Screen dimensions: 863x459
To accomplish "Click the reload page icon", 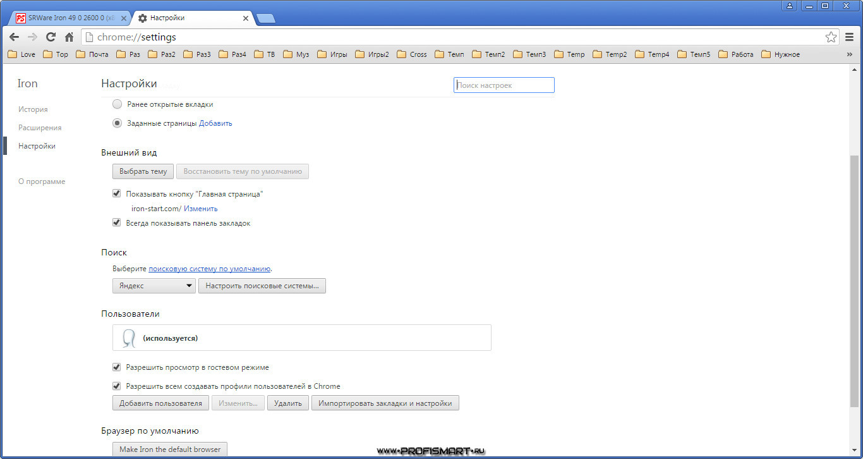I will click(51, 37).
